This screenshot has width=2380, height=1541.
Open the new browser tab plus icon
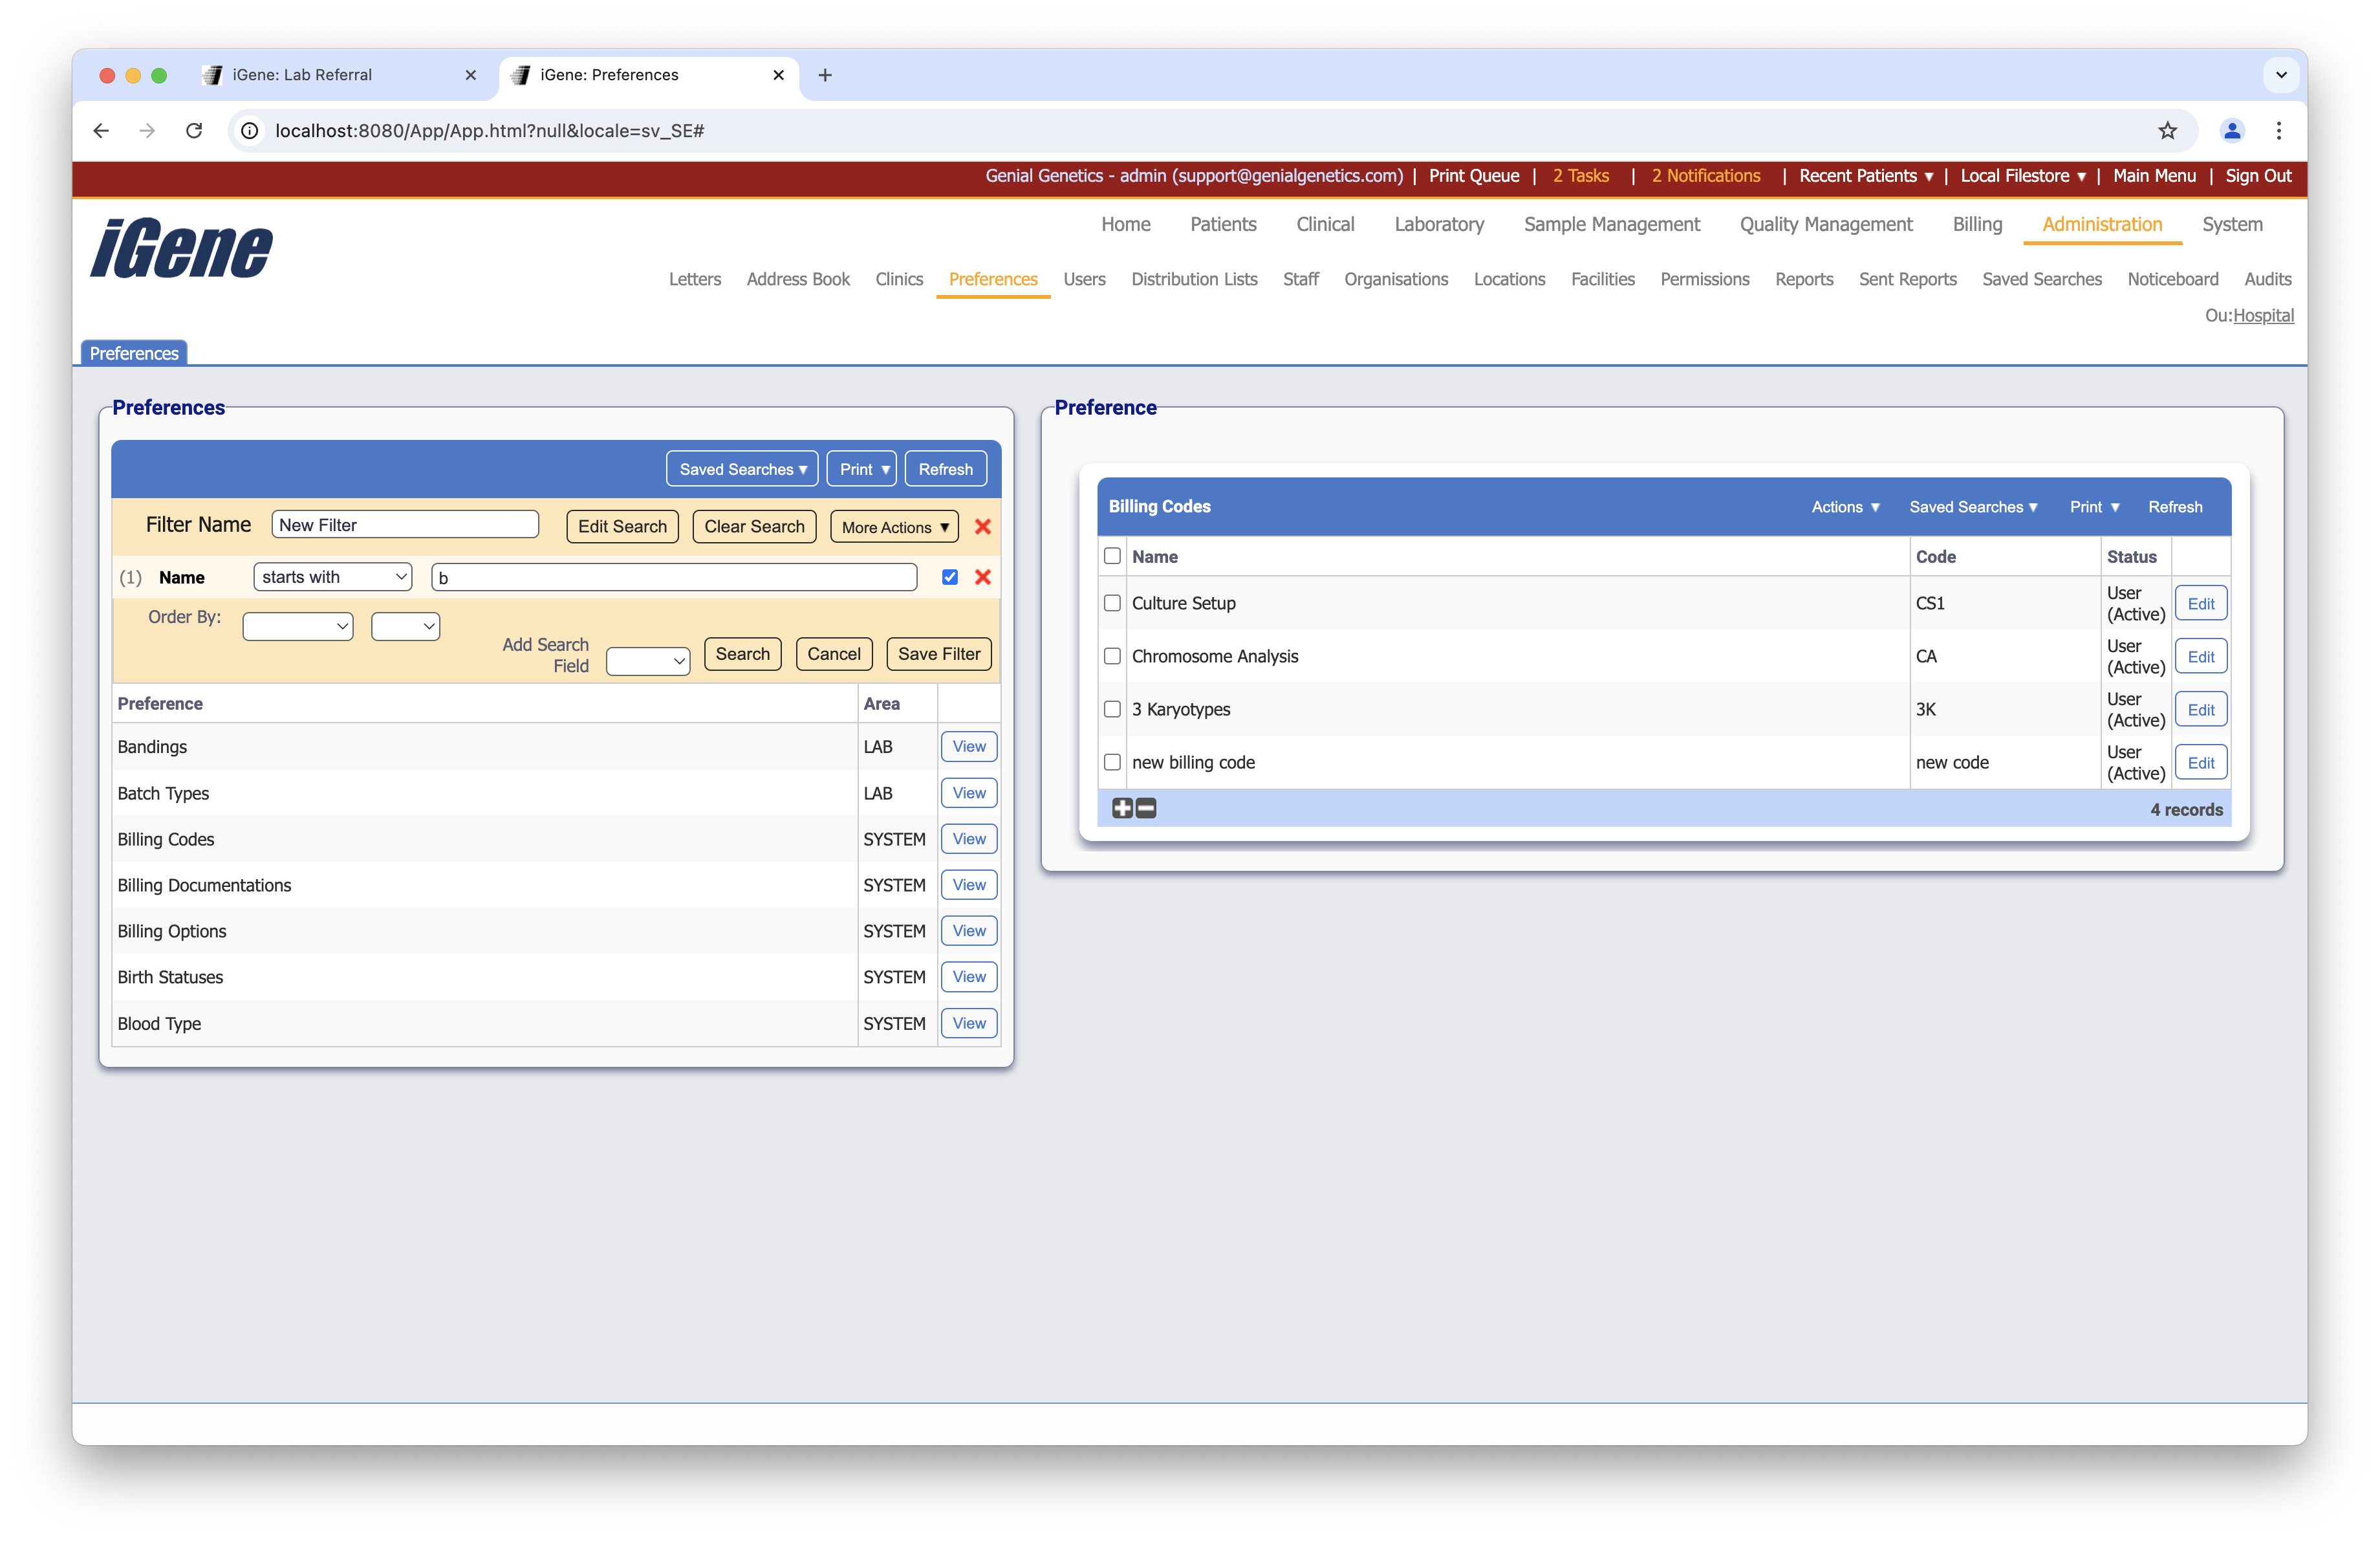coord(825,75)
